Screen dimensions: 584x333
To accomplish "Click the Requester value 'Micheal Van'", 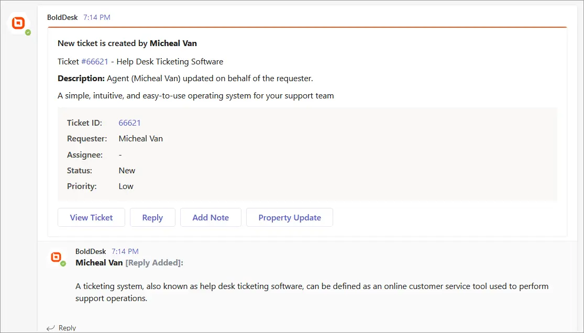I will pos(141,139).
